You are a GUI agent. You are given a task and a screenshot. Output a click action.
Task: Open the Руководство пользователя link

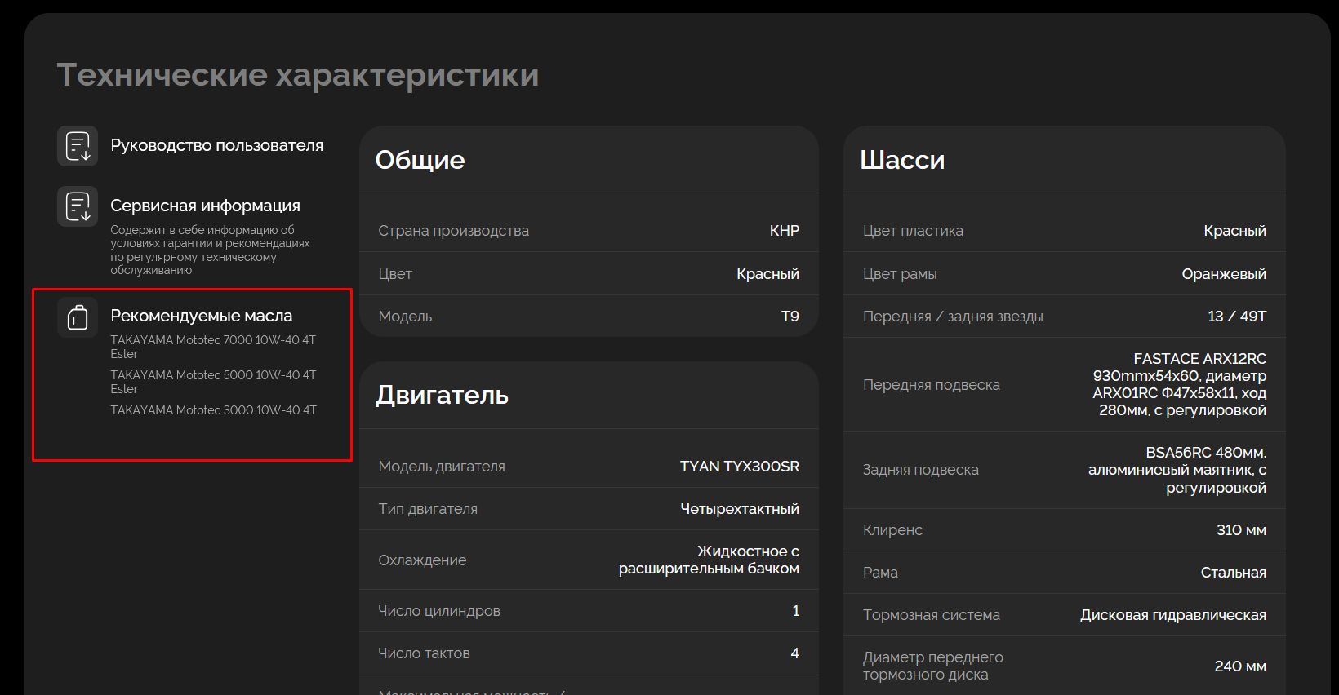(x=217, y=145)
